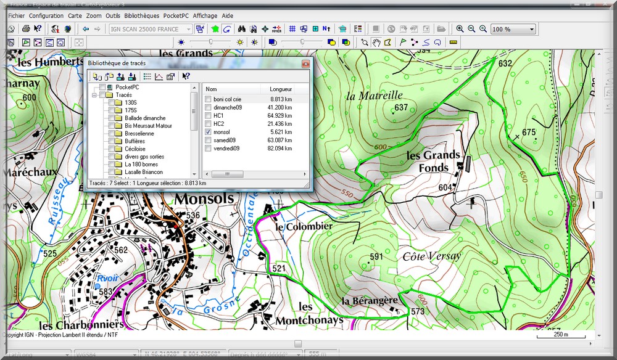617x360 pixels.
Task: Select the yellow polygon area tool
Action: (x=387, y=42)
